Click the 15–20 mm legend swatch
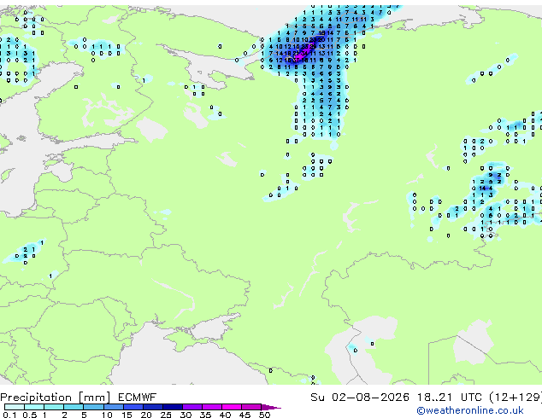 (133, 407)
